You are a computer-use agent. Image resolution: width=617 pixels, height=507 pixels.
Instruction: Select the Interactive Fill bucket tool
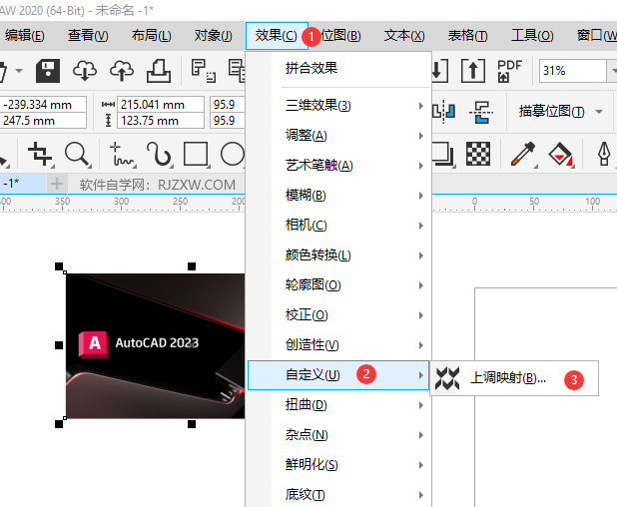tap(560, 155)
